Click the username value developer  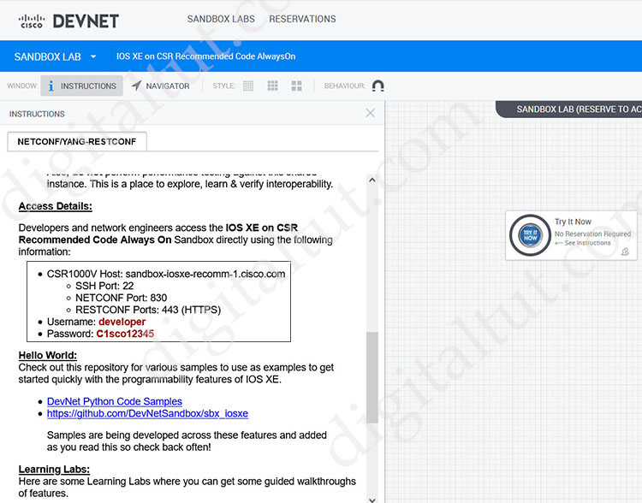coord(122,322)
